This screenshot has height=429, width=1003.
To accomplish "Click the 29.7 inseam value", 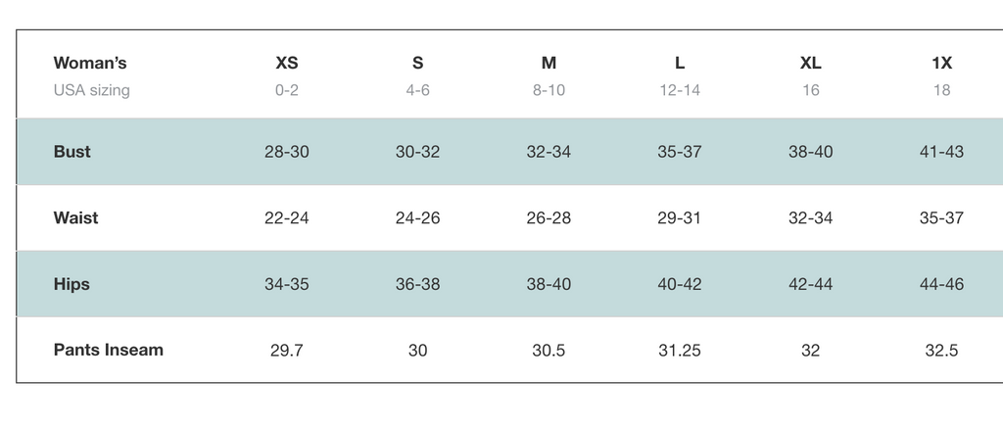I will point(287,350).
